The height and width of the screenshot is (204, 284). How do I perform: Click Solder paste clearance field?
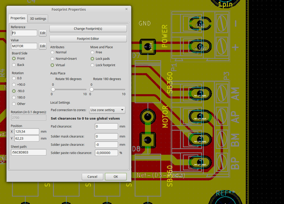106,144
